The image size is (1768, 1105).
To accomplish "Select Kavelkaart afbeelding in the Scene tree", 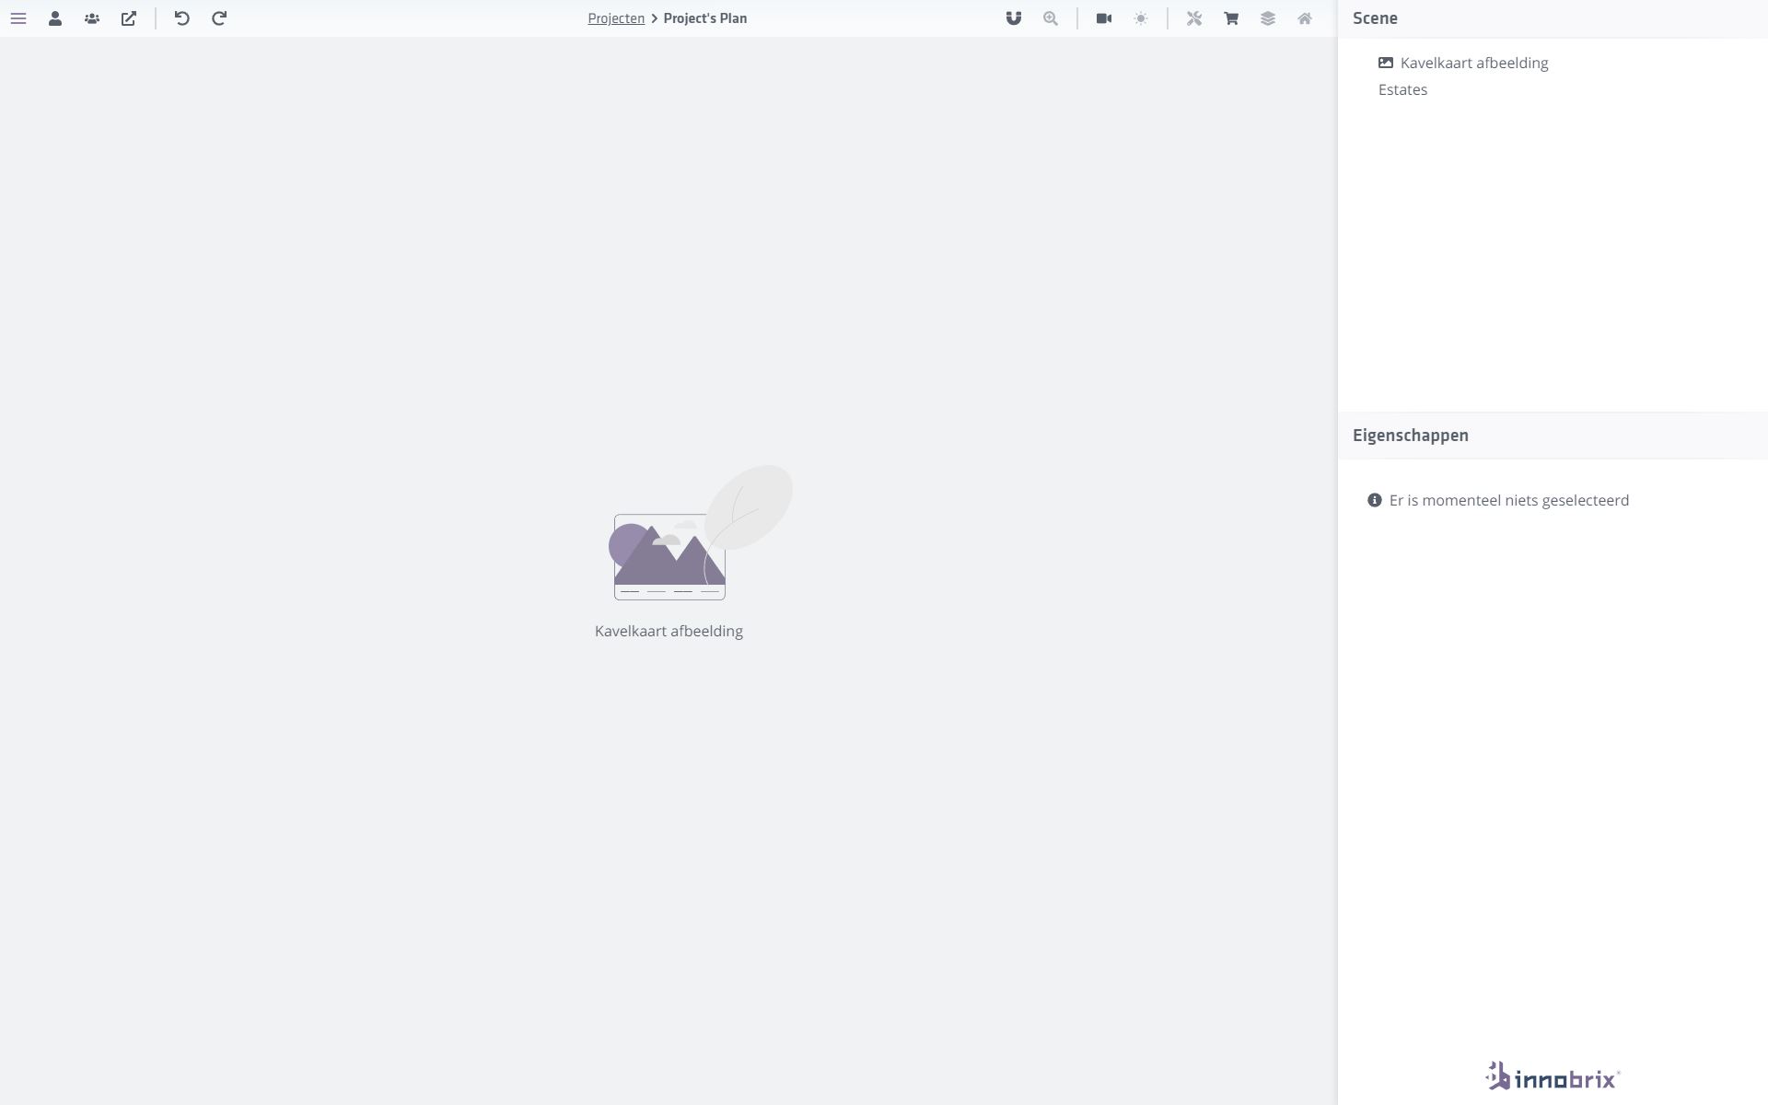I will point(1473,63).
